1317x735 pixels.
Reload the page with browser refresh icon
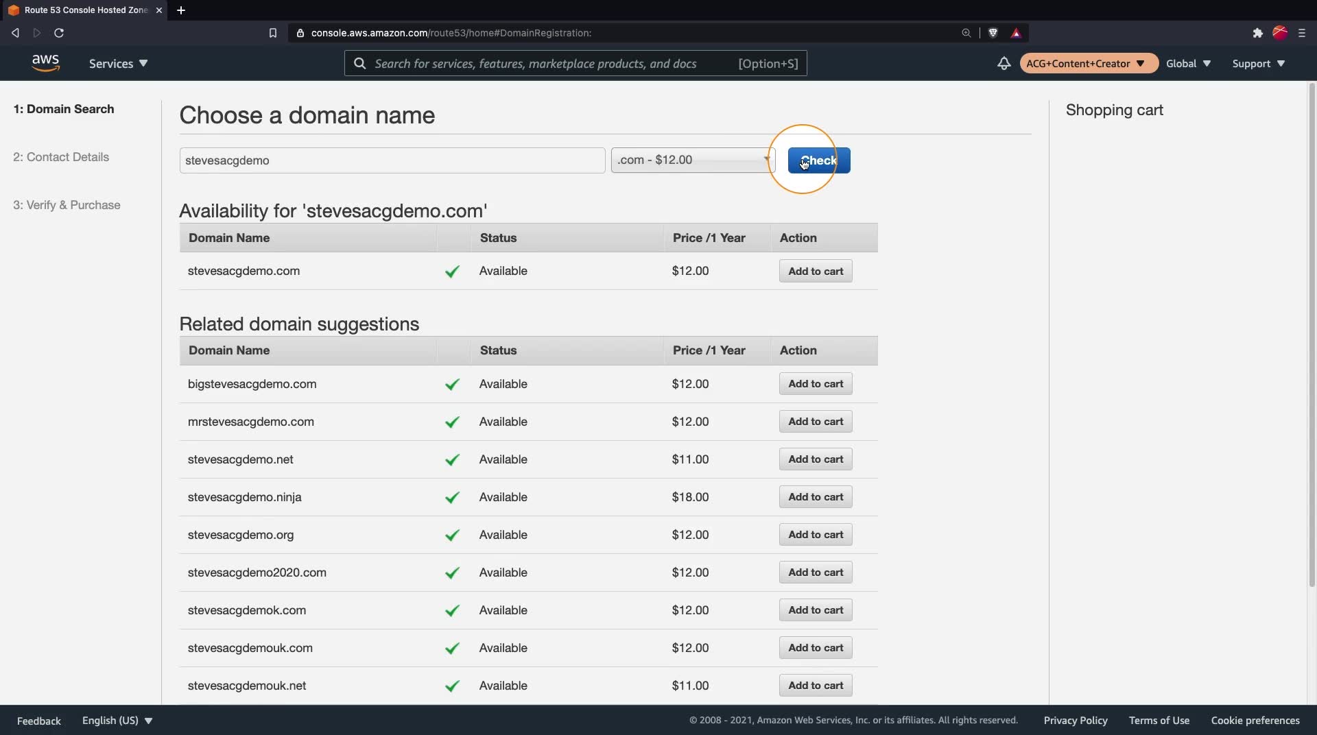59,33
